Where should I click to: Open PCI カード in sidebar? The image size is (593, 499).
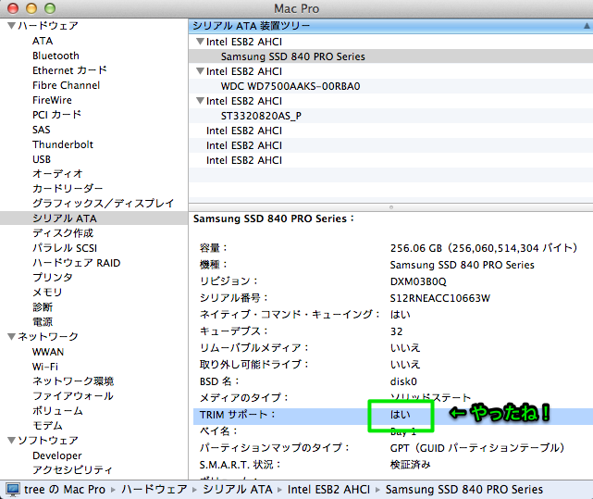click(56, 115)
